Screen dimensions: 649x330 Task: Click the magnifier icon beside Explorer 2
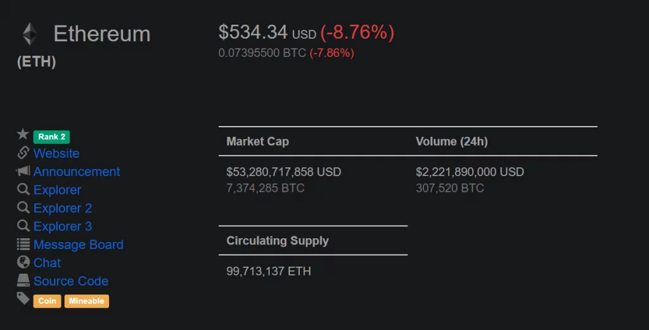pyautogui.click(x=23, y=207)
